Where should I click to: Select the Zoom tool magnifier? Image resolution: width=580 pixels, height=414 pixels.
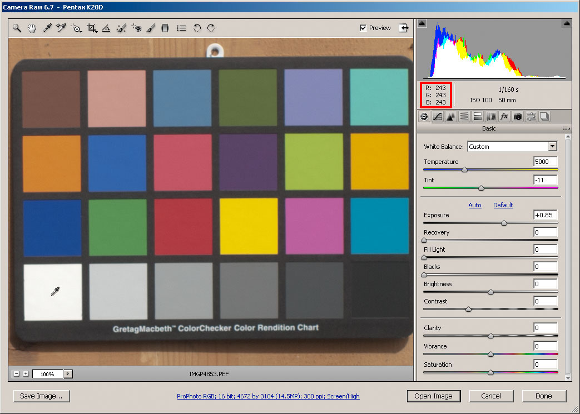pos(17,28)
